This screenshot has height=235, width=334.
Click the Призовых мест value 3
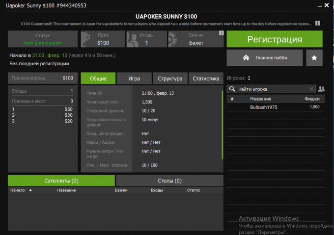pos(72,101)
